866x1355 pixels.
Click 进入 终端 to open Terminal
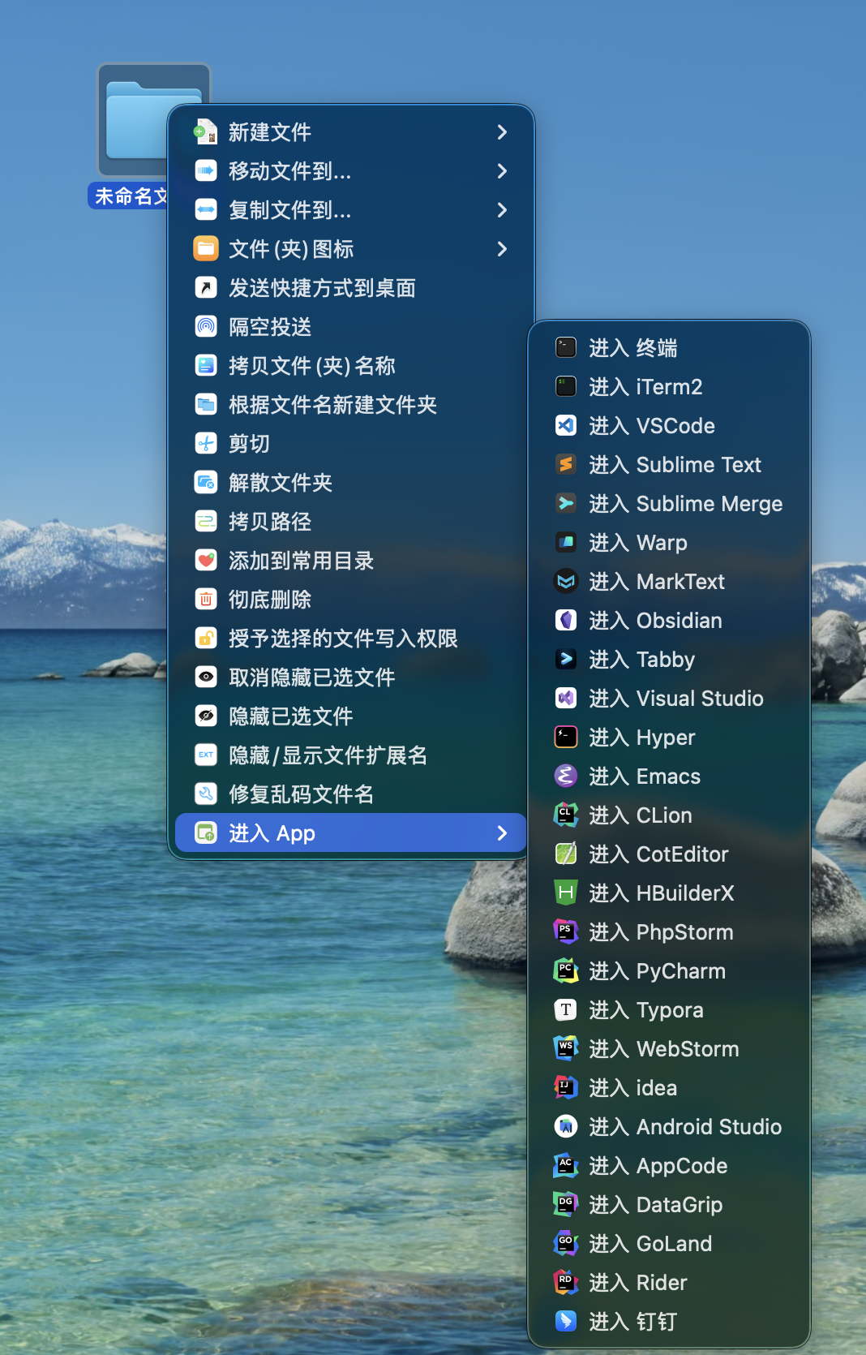point(632,348)
